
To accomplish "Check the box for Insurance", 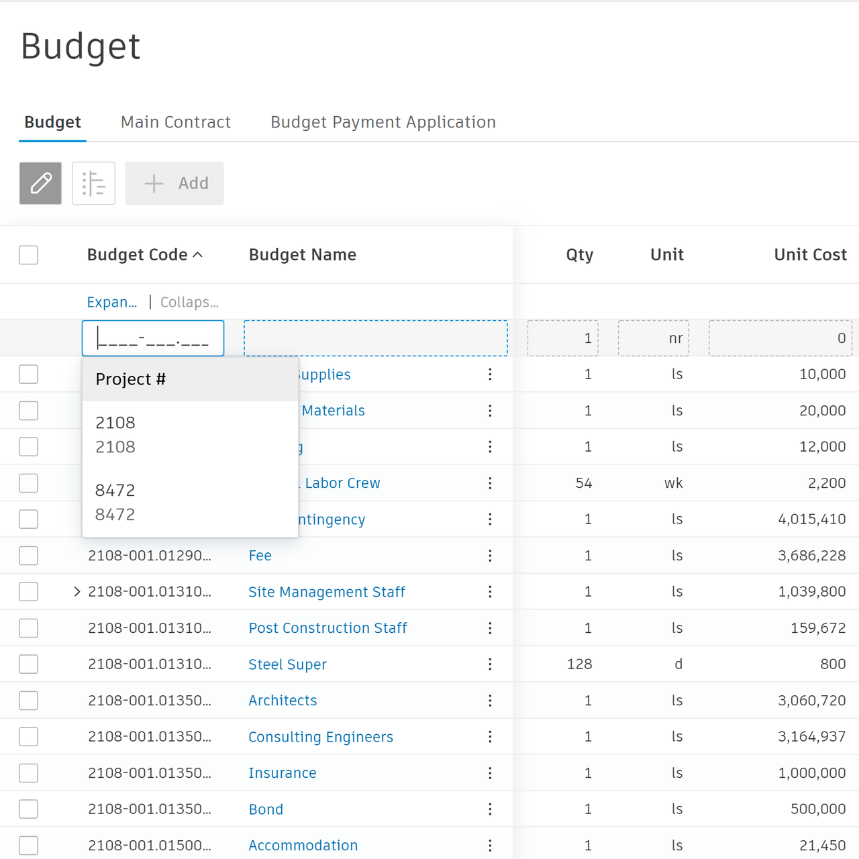I will coord(28,773).
